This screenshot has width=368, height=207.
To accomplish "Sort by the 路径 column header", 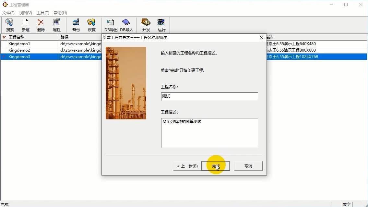I will pos(80,37).
